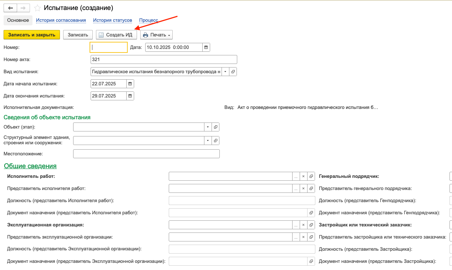The image size is (452, 270).
Task: Open Документ назначения Исполнителя работ link icon
Action: pos(311,212)
